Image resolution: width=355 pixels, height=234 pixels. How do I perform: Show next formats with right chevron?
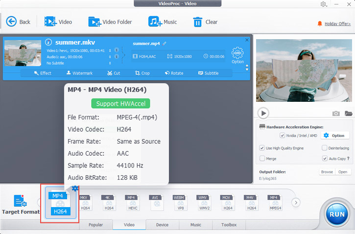[x=296, y=203]
